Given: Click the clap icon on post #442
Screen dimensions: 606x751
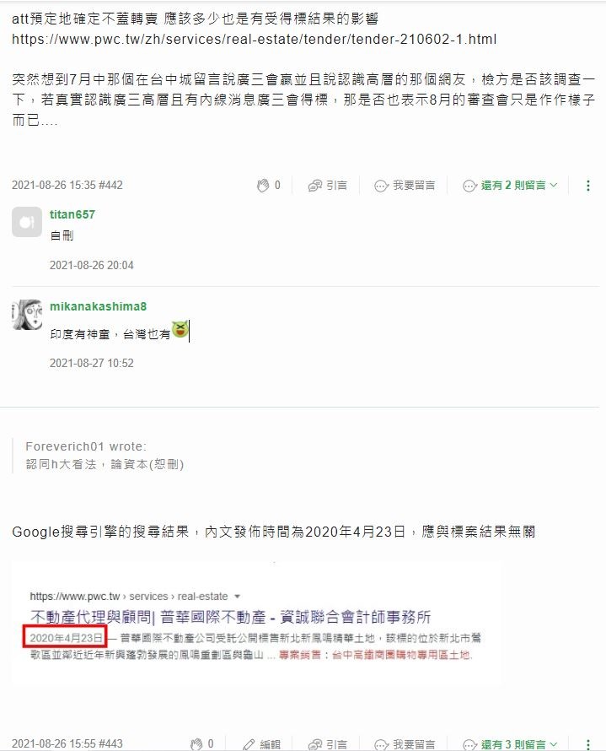Looking at the screenshot, I should [263, 186].
